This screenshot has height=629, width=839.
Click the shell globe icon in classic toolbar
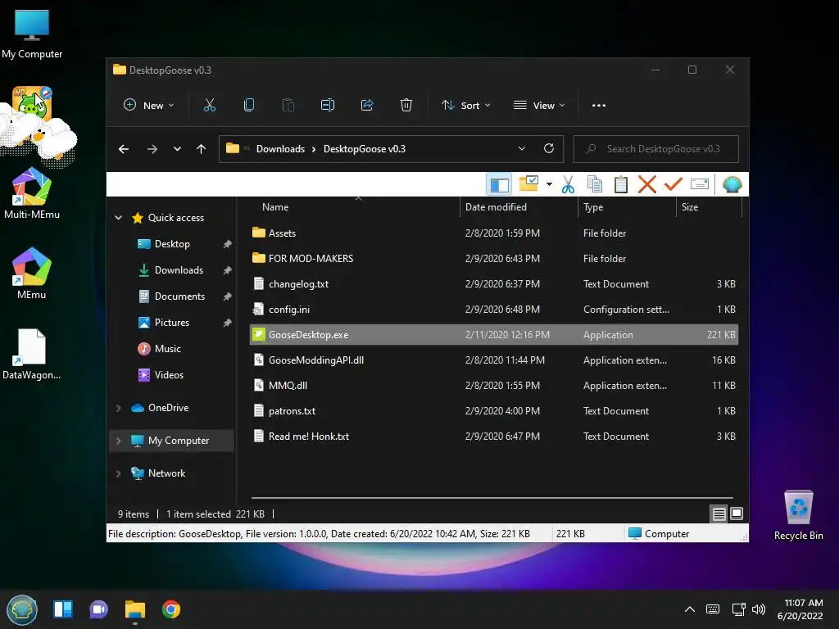732,184
